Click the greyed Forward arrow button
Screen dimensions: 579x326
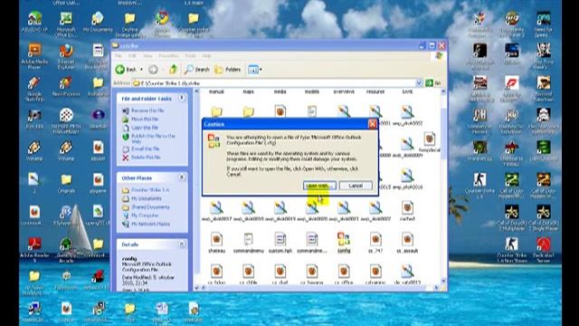(153, 69)
